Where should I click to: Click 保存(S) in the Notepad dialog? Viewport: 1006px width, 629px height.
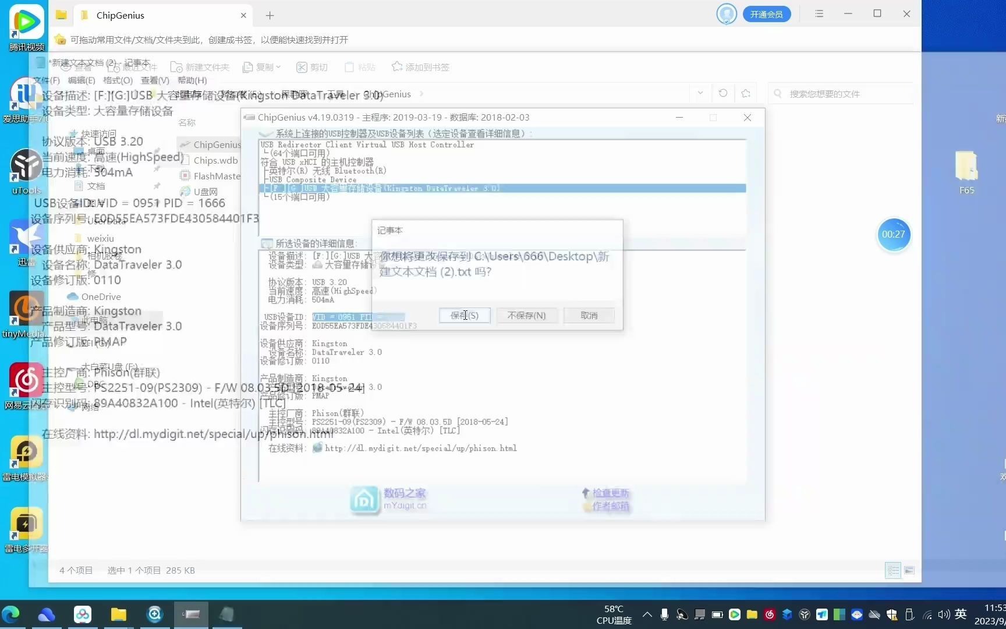[x=465, y=315]
